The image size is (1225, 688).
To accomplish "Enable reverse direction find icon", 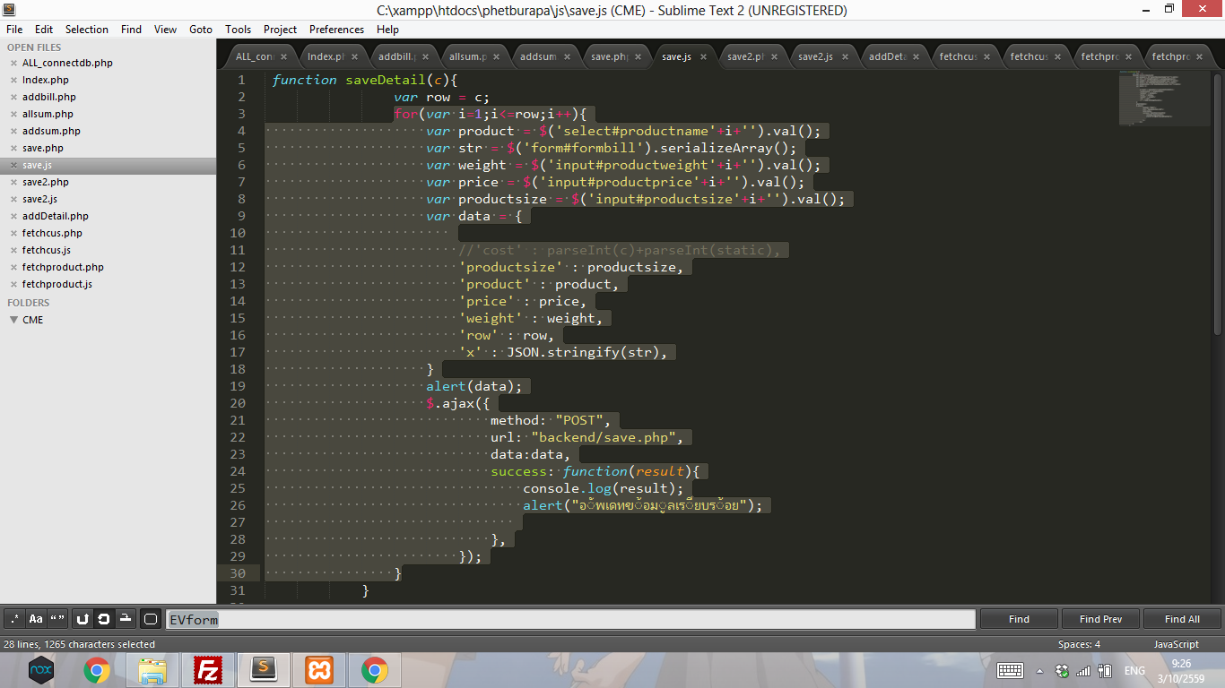I will pyautogui.click(x=83, y=619).
